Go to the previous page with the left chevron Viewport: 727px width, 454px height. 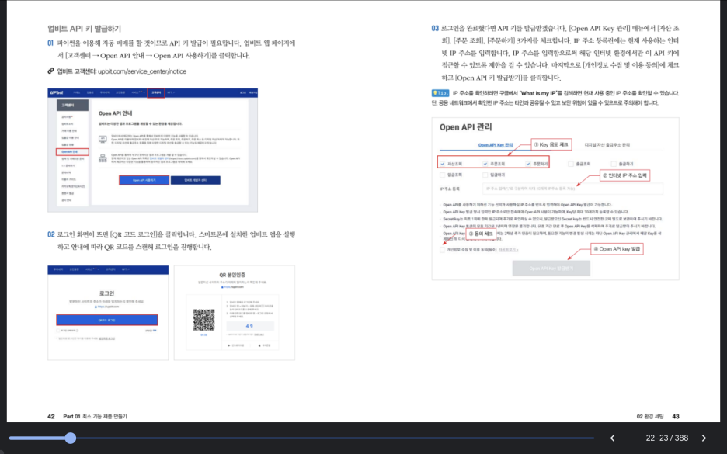click(613, 438)
